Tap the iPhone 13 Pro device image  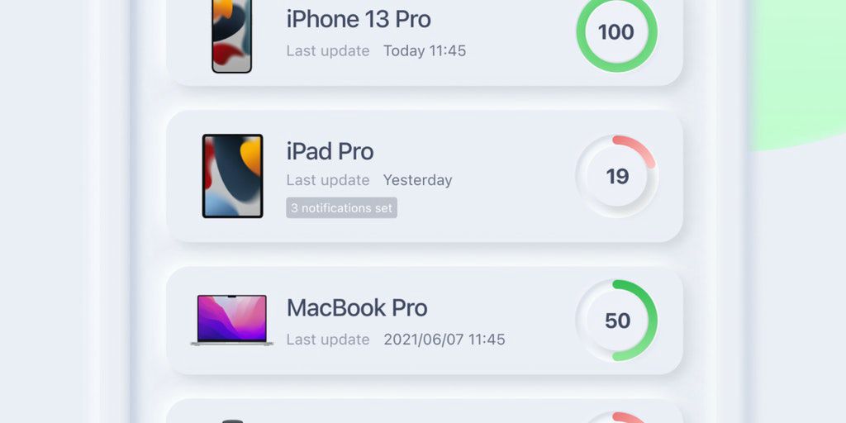tap(232, 36)
